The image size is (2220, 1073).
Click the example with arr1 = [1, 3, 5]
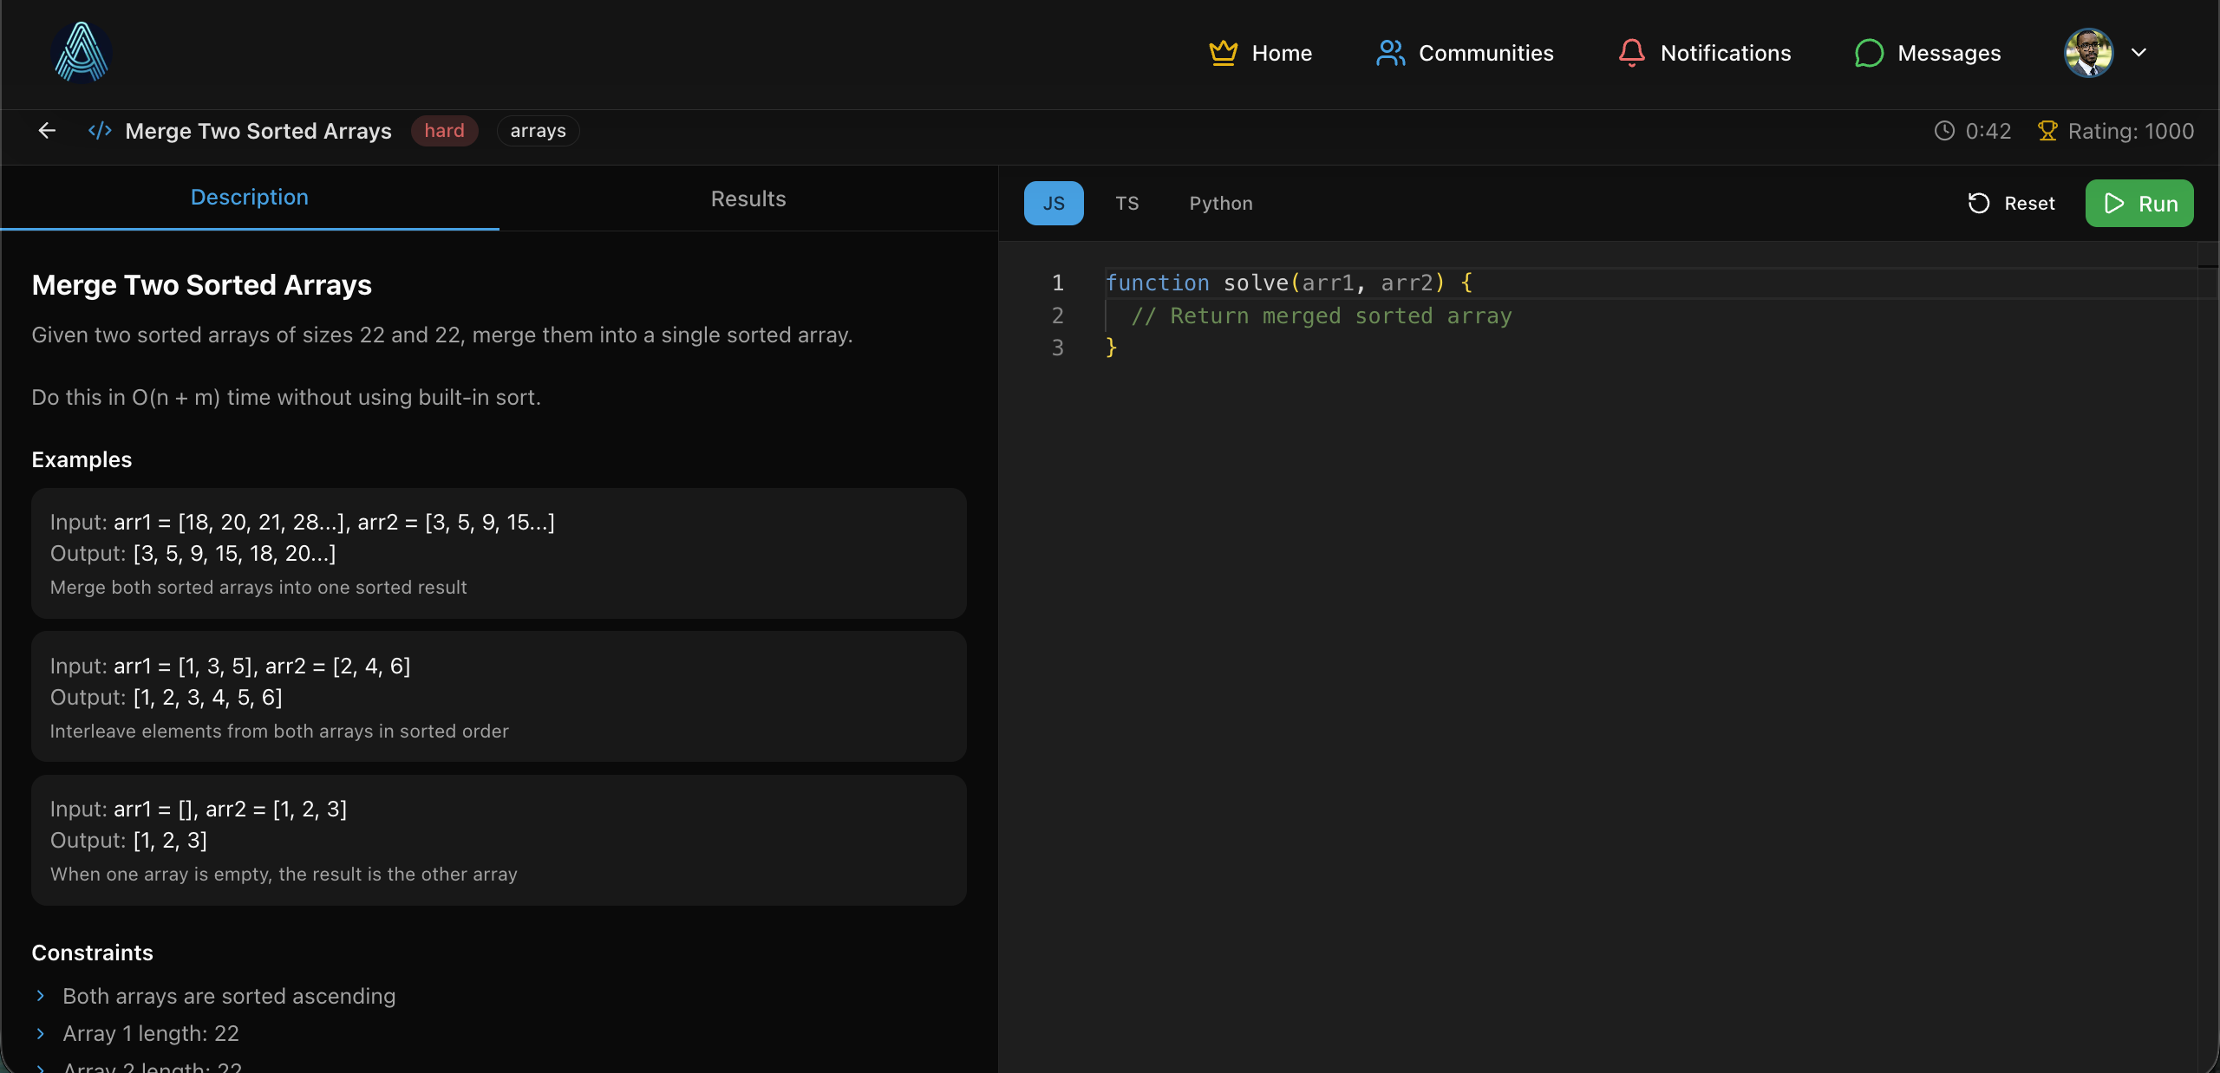click(x=499, y=697)
